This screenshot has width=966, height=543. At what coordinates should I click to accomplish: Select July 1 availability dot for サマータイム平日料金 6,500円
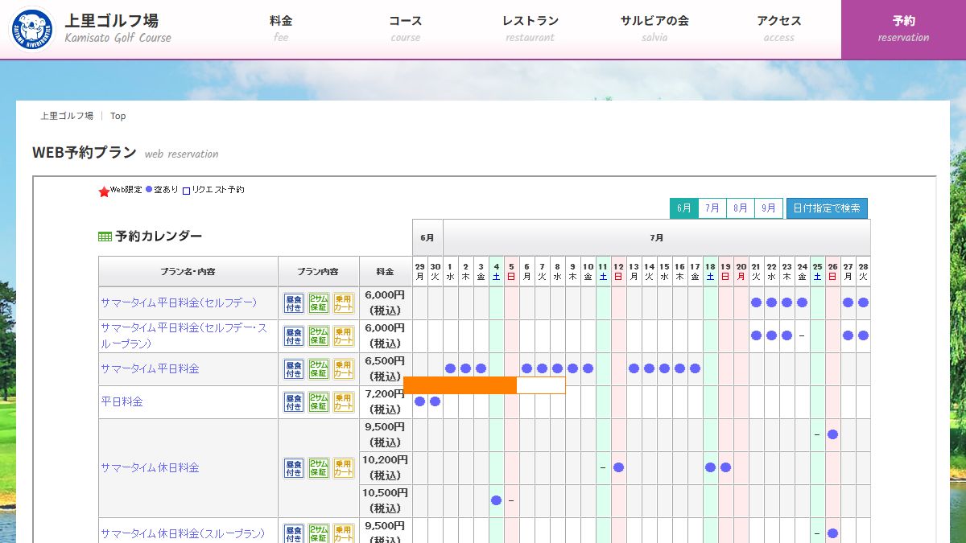tap(450, 368)
